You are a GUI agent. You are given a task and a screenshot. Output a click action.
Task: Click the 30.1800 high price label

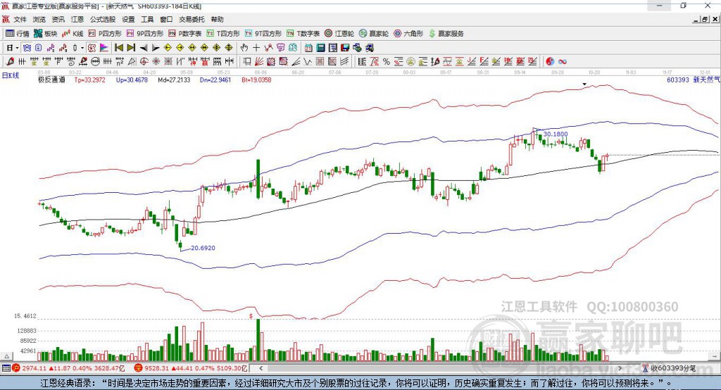click(x=556, y=134)
